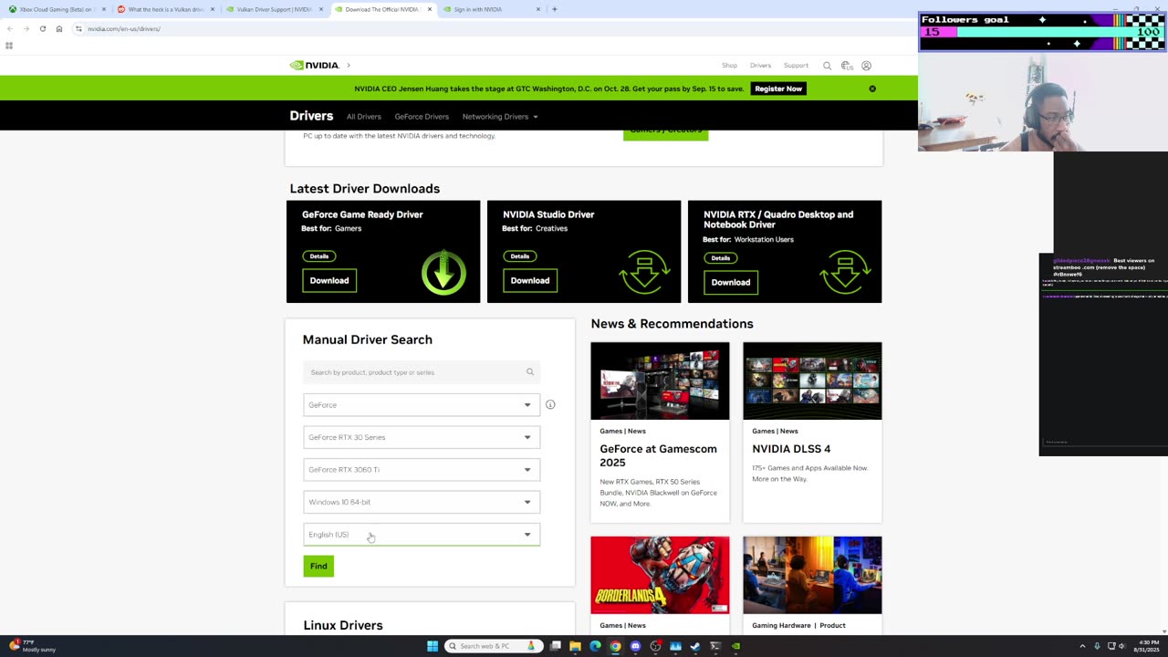Go back with browser back arrow

coord(10,28)
